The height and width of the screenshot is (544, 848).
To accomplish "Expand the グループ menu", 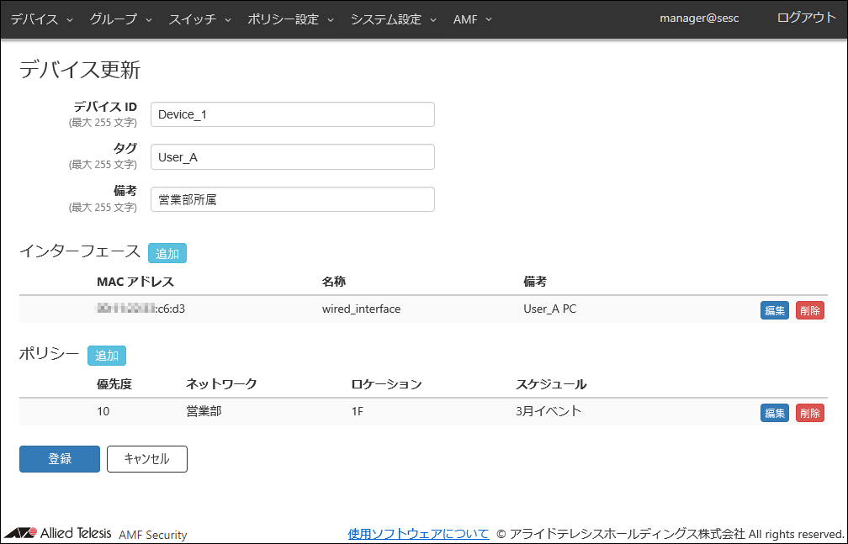I will click(120, 19).
